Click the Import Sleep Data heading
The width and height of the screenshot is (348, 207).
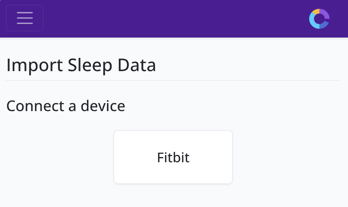pos(81,66)
